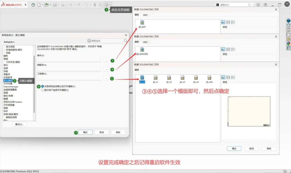
Task: Select gb_a2 drawing template
Action: [x=169, y=79]
